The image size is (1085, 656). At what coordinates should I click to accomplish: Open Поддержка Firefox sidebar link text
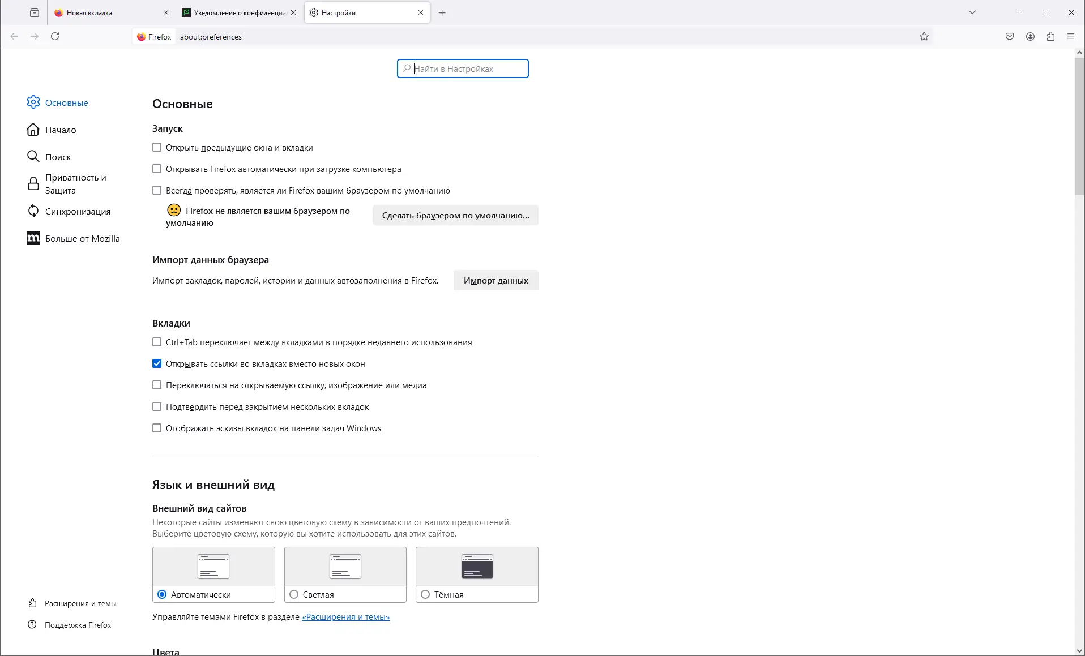coord(78,625)
